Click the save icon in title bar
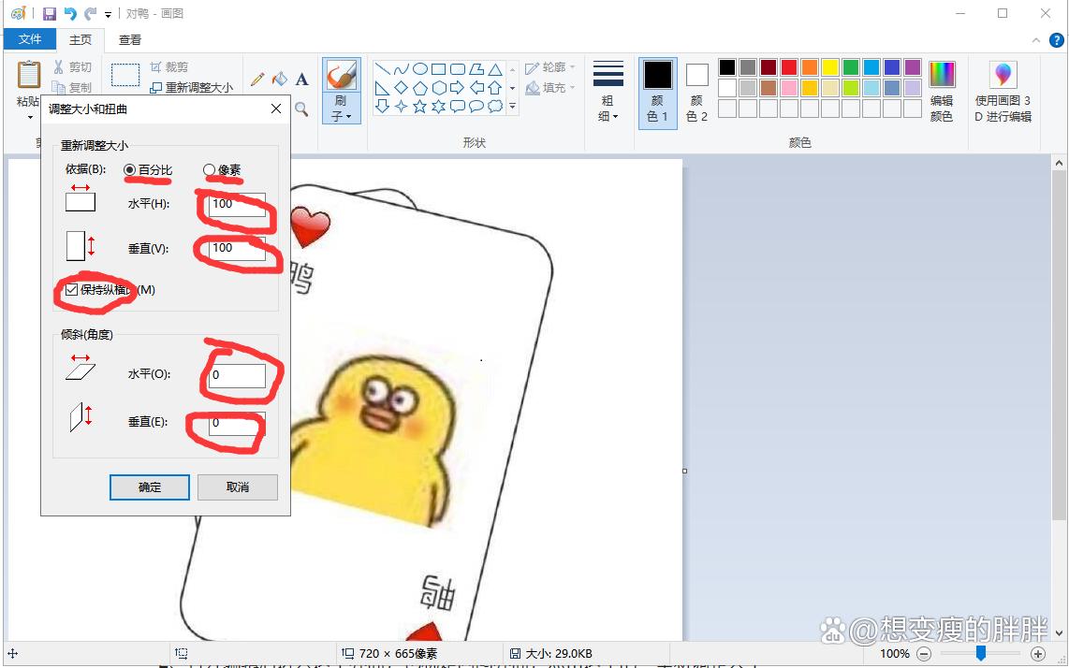This screenshot has width=1069, height=668. [x=50, y=13]
